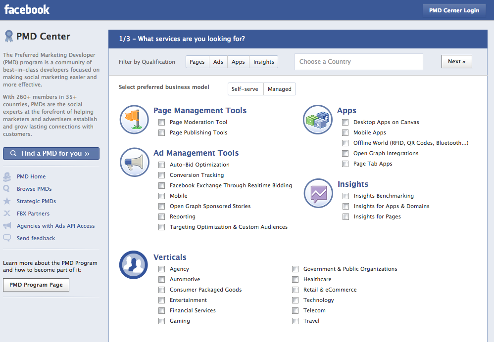Click the Verticals people icon
Image resolution: width=494 pixels, height=342 pixels.
[x=133, y=265]
